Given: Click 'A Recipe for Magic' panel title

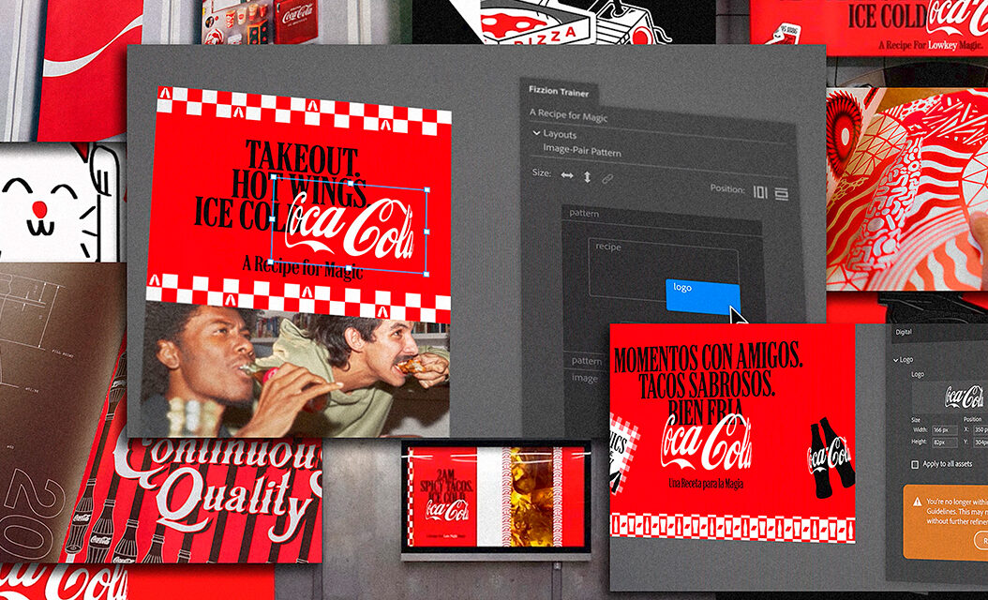Looking at the screenshot, I should tap(568, 114).
